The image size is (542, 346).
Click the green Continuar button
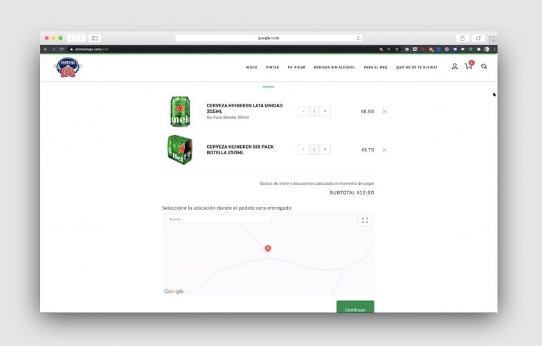(355, 307)
